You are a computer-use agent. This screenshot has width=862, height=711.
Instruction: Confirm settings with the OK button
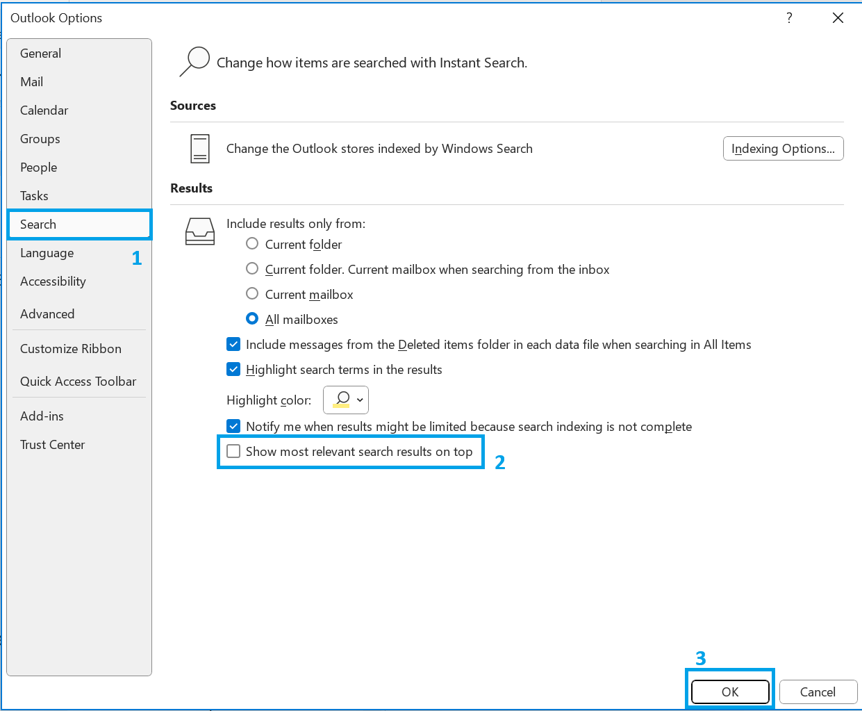click(730, 692)
